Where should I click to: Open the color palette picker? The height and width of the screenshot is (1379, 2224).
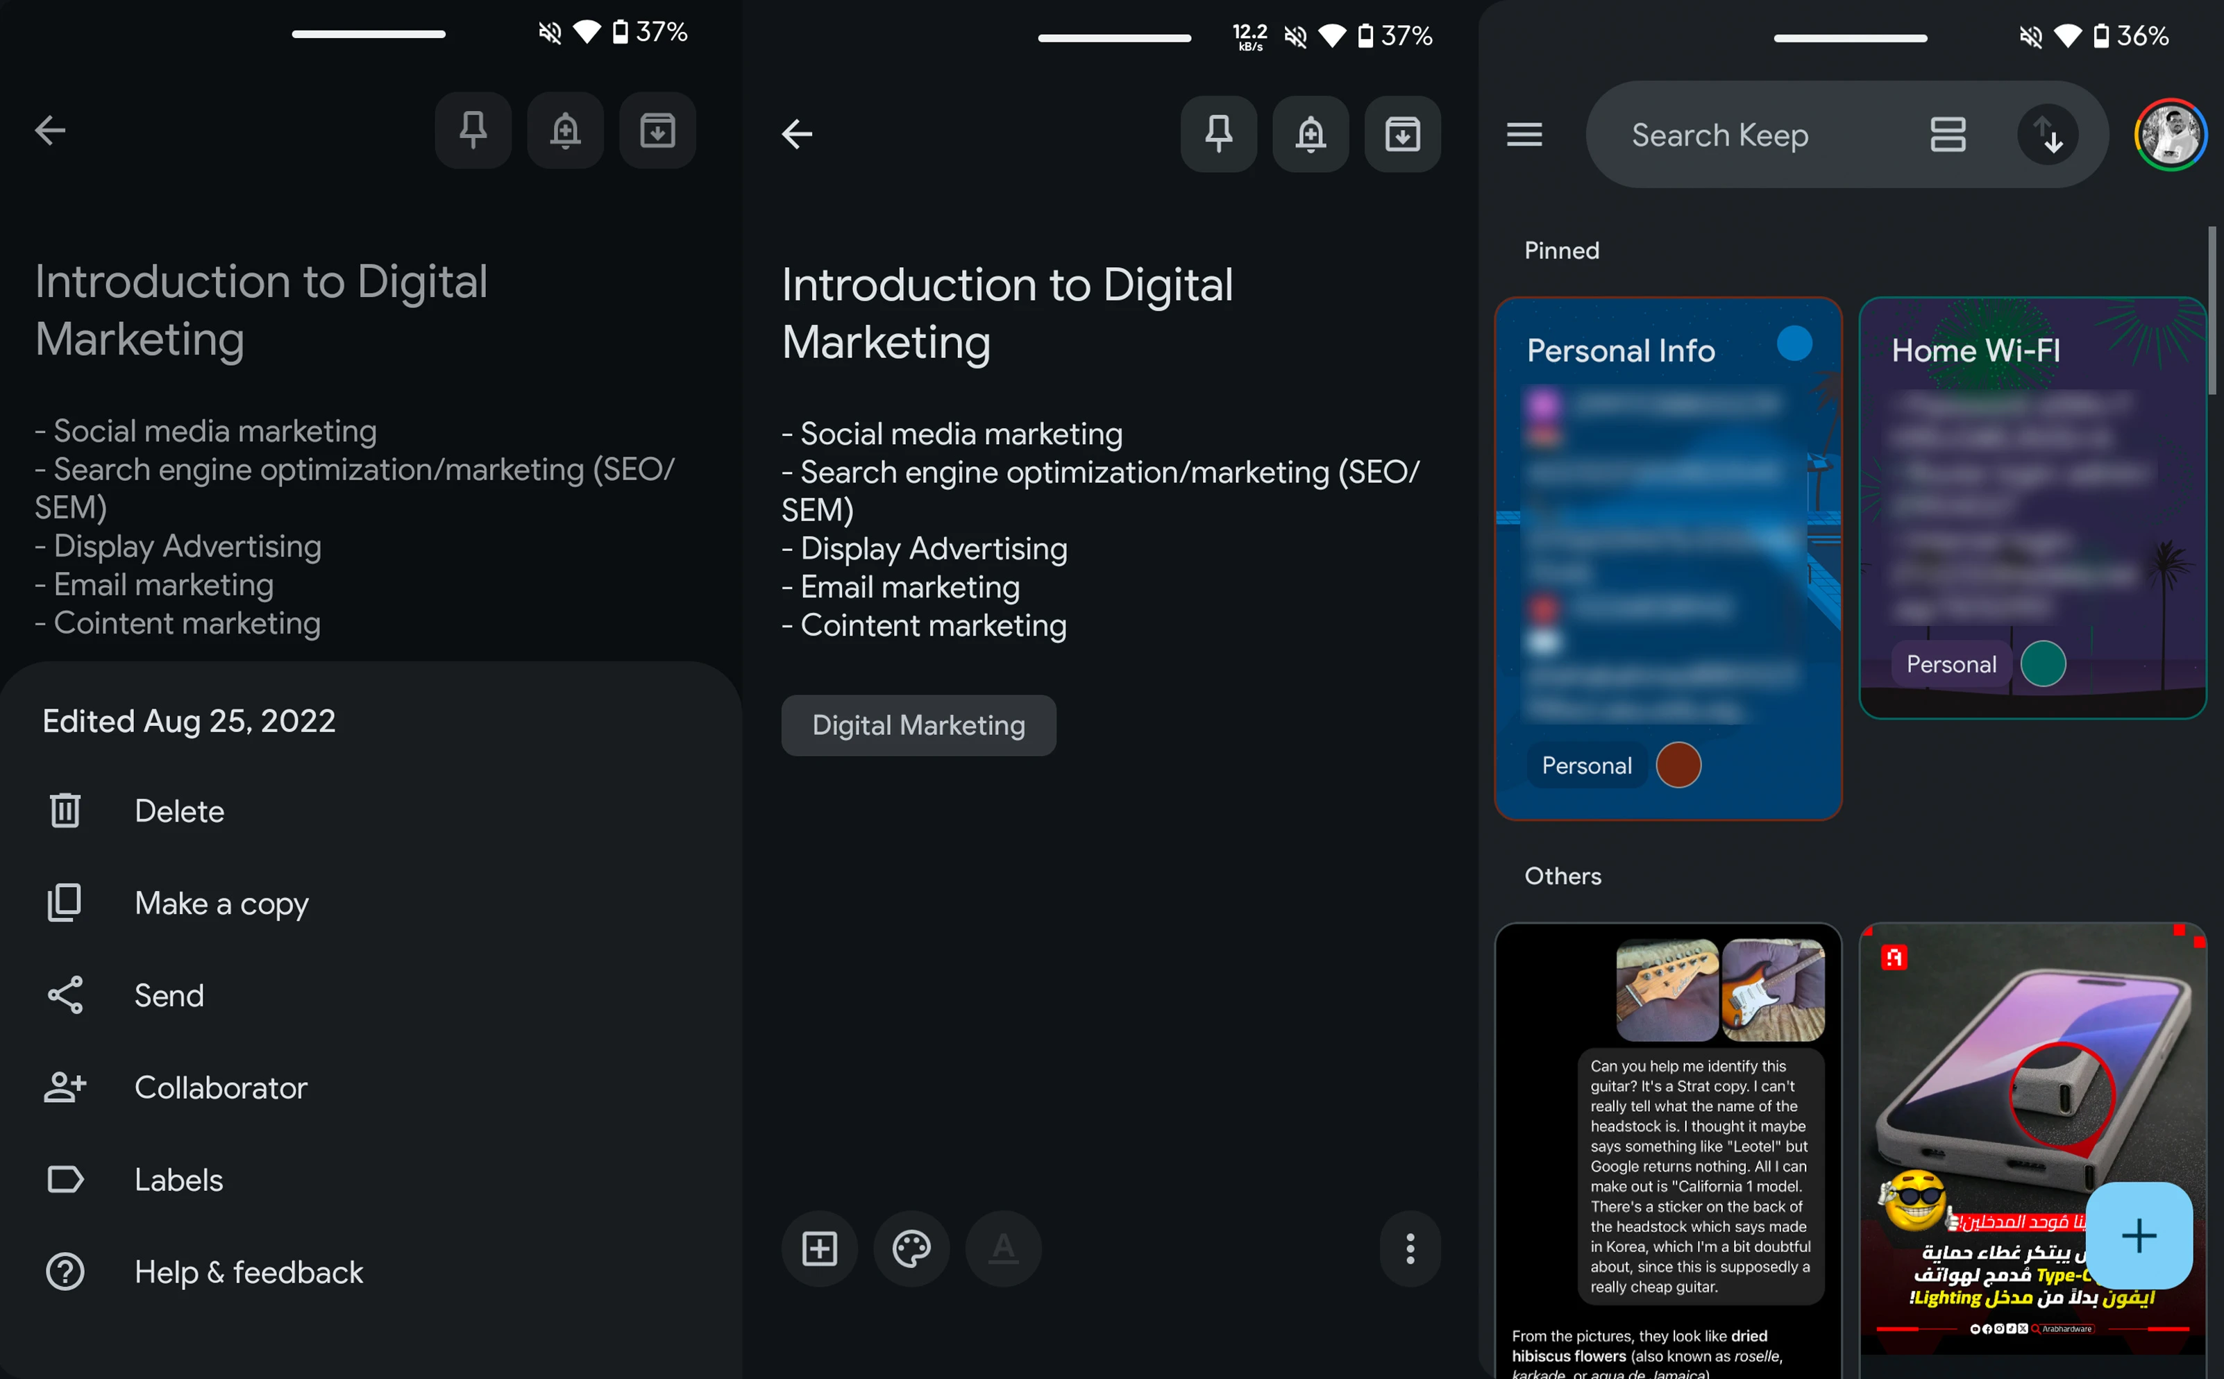pyautogui.click(x=911, y=1249)
